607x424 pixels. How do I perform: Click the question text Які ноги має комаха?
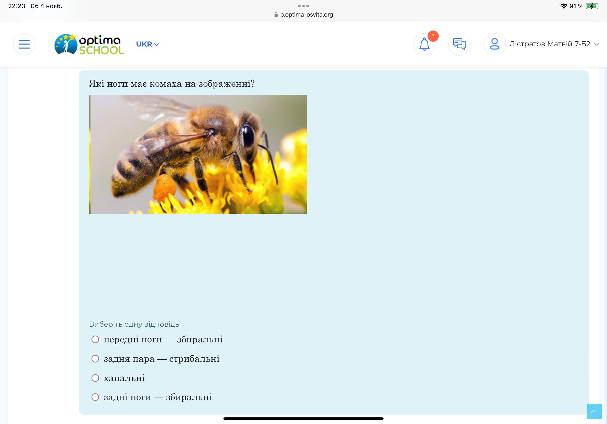click(172, 84)
